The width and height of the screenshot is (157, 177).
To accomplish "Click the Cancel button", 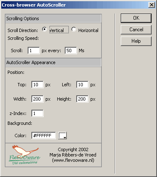I will click(x=136, y=30).
